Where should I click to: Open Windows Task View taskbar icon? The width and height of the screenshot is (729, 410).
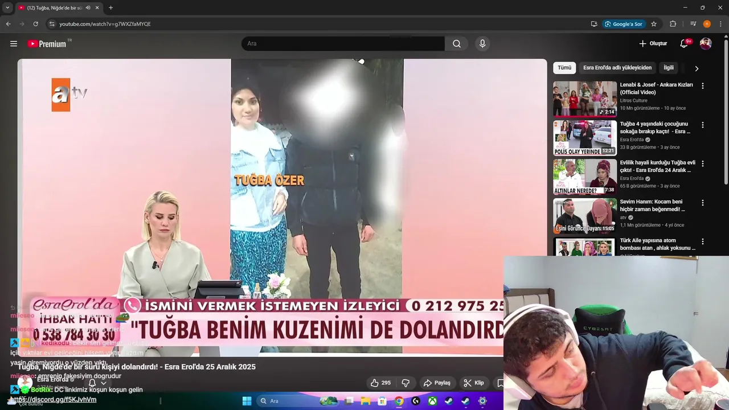349,401
